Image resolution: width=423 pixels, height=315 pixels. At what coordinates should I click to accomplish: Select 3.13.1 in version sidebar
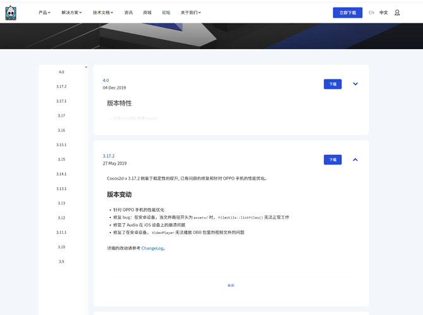(61, 188)
